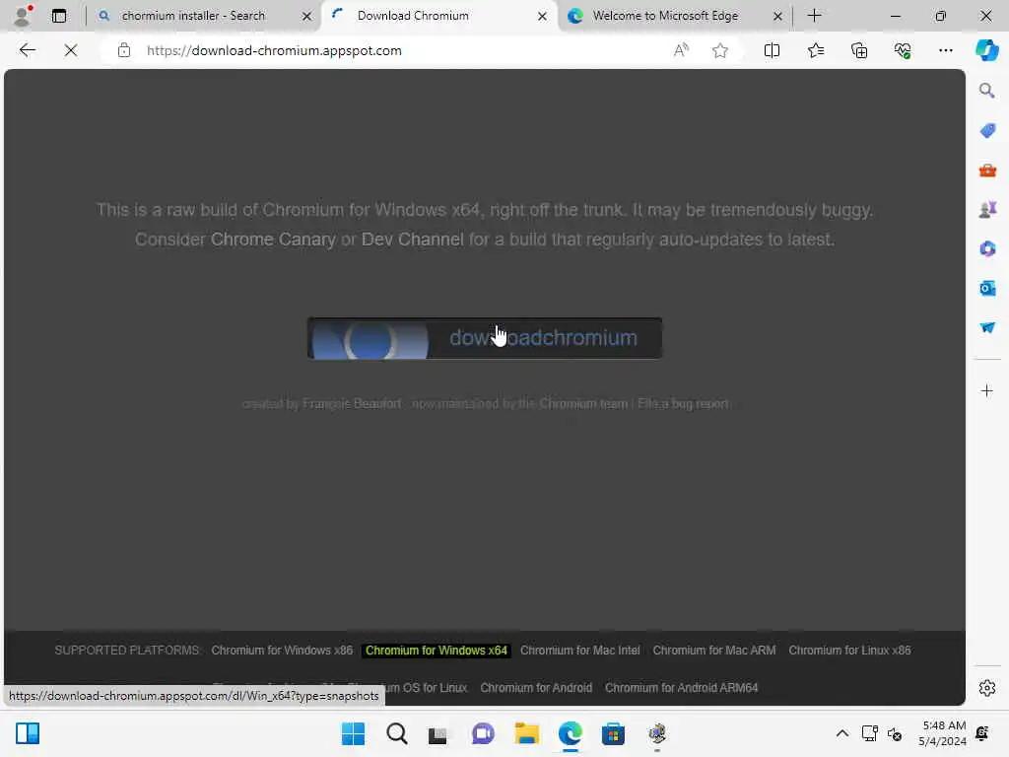Switch to Welcome to Microsoft Edge tab
The height and width of the screenshot is (757, 1009).
click(665, 16)
